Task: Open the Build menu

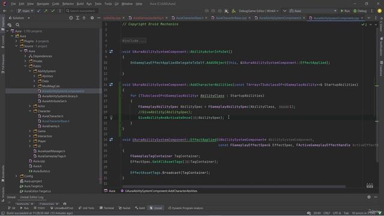Action: pos(80,4)
